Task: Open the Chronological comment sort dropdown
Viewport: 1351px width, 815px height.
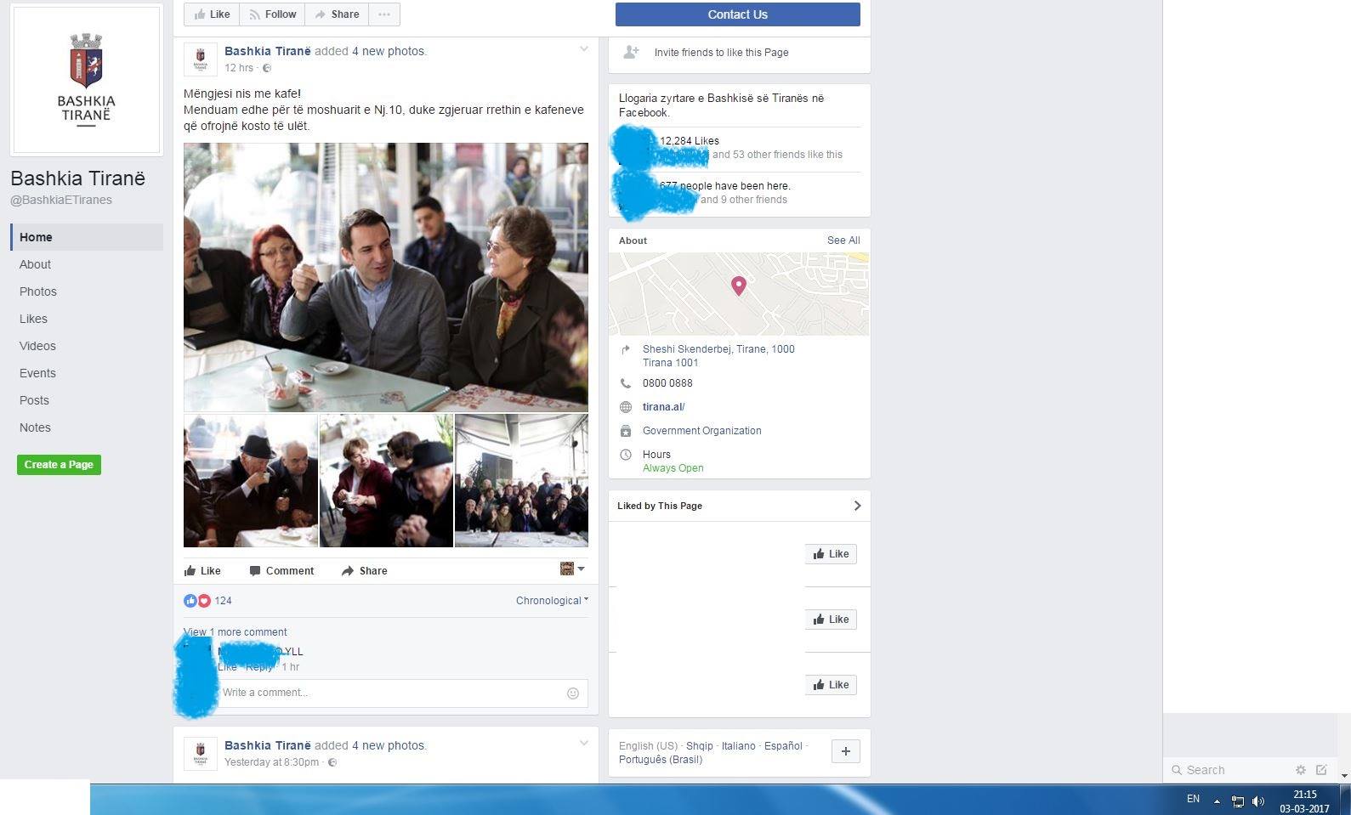Action: tap(552, 601)
